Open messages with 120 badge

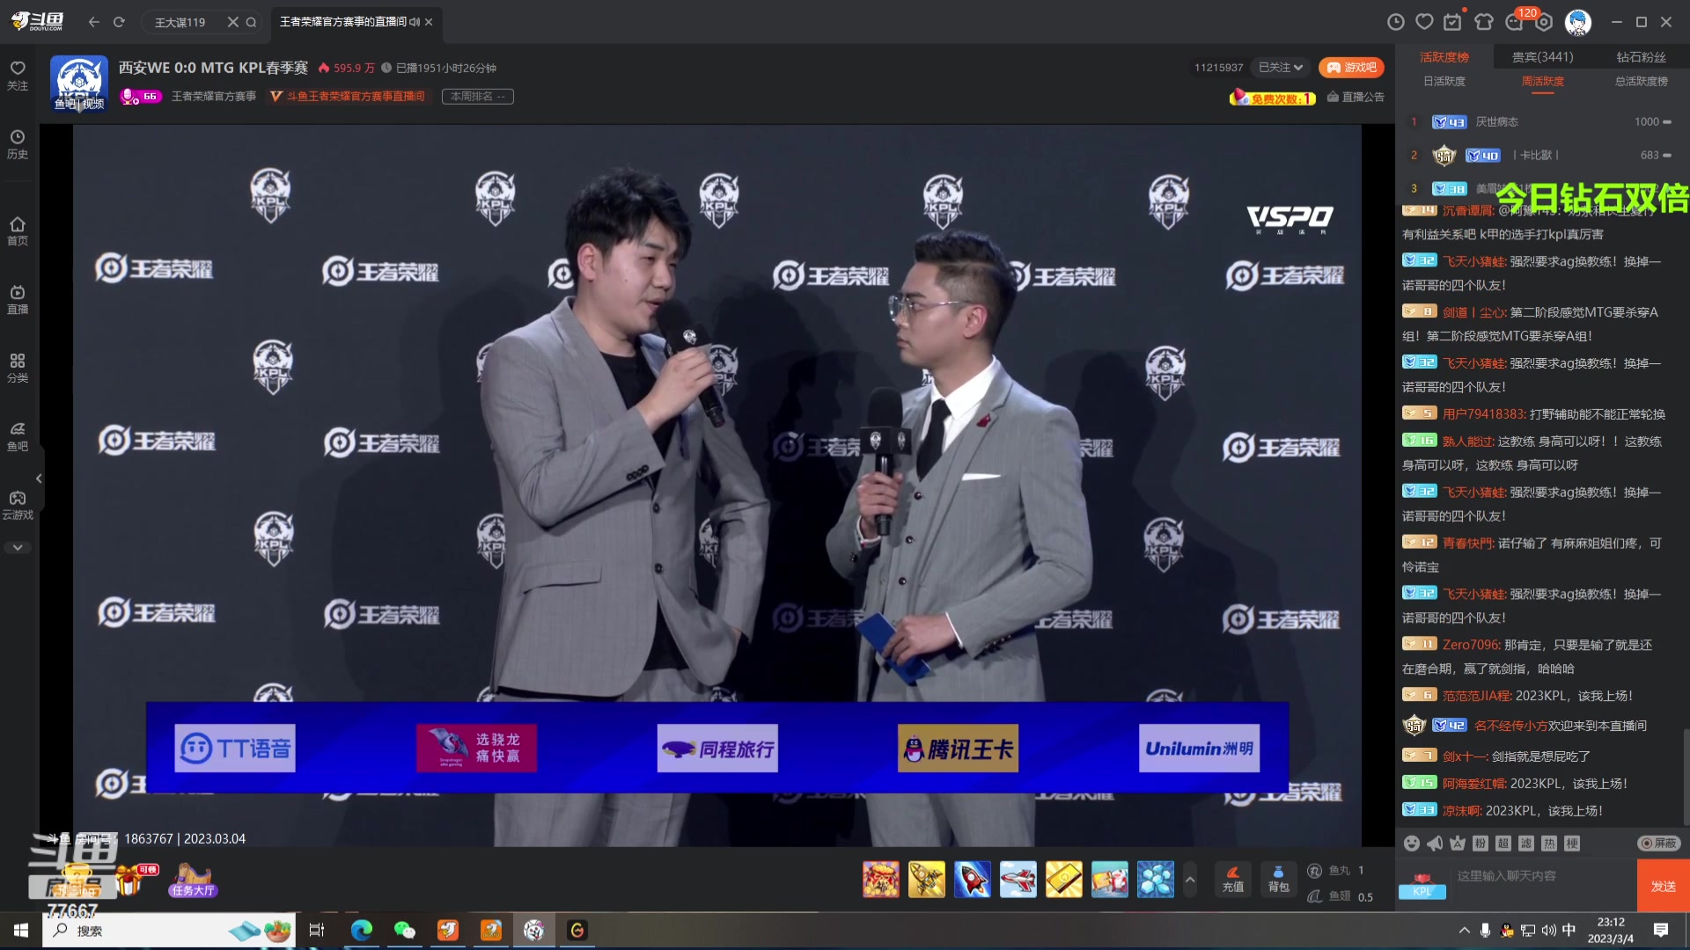point(1516,22)
